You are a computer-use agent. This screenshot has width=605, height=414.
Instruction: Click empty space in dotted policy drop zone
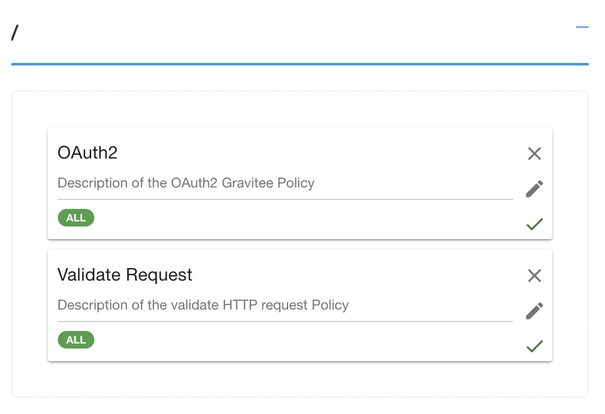click(x=300, y=109)
